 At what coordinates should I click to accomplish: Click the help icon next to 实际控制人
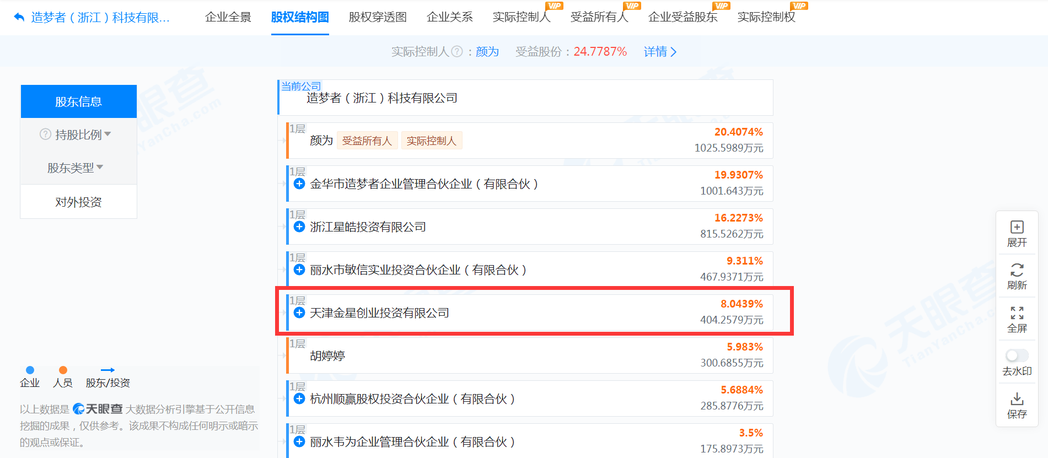point(457,51)
